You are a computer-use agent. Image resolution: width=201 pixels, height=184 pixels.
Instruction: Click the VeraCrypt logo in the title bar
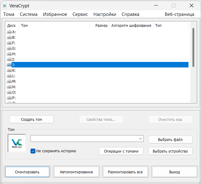point(5,5)
